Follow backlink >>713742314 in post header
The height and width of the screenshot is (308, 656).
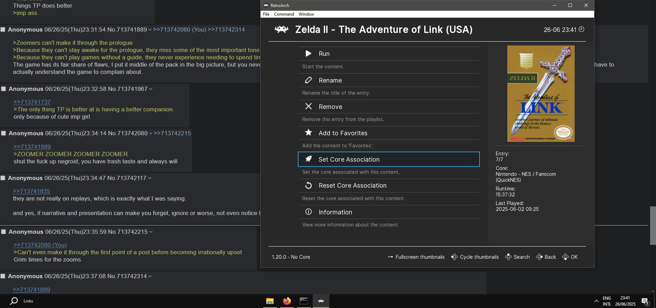coord(226,29)
